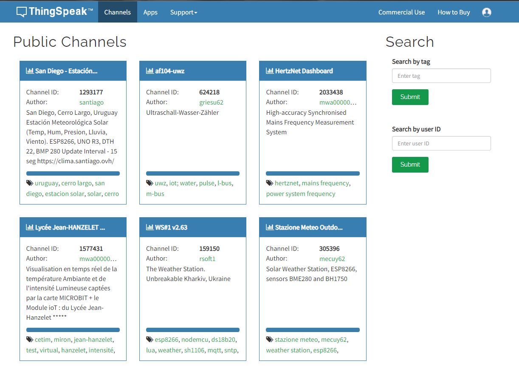
Task: Open the Channels tab
Action: (117, 12)
